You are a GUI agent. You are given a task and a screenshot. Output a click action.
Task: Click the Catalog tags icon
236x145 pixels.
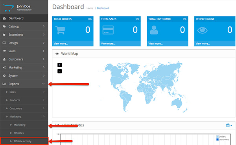[x=4, y=26]
